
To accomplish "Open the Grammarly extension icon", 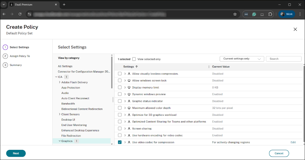I will click(254, 14).
